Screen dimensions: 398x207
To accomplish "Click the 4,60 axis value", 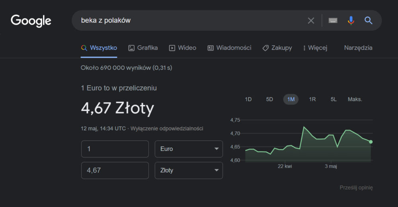I will click(235, 161).
